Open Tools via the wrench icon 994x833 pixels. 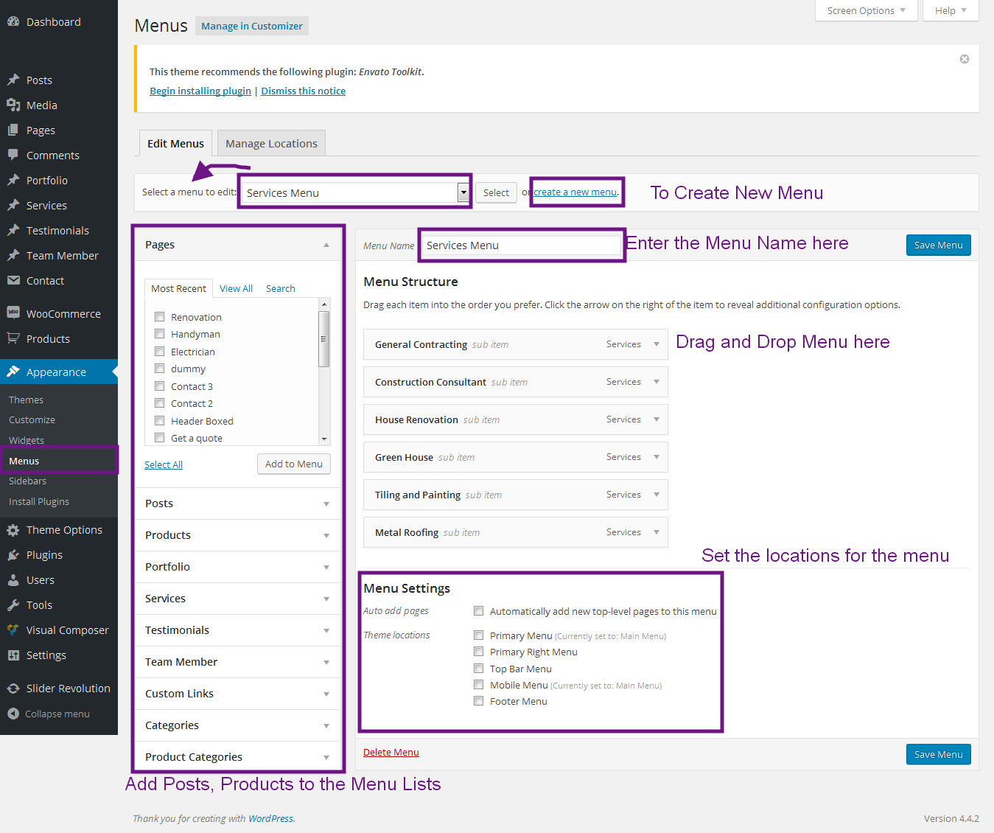pos(13,605)
